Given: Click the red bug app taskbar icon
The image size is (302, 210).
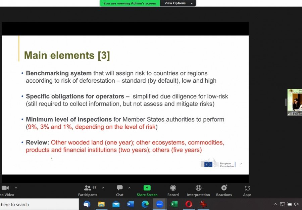Looking at the screenshot, I should pos(203,204).
